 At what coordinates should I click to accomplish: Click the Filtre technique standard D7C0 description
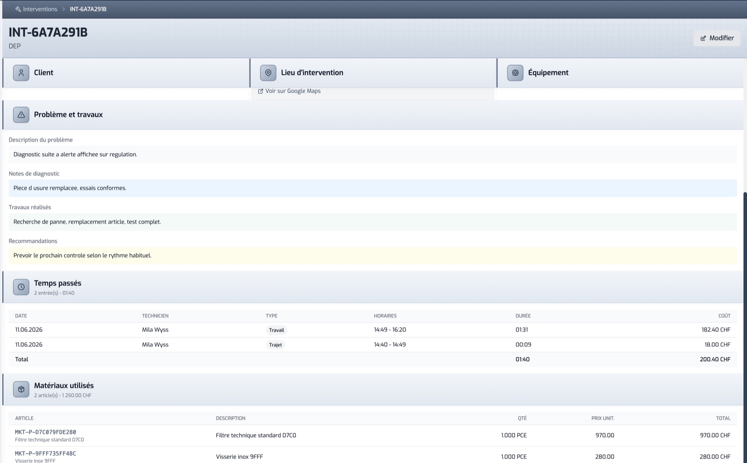[256, 436]
